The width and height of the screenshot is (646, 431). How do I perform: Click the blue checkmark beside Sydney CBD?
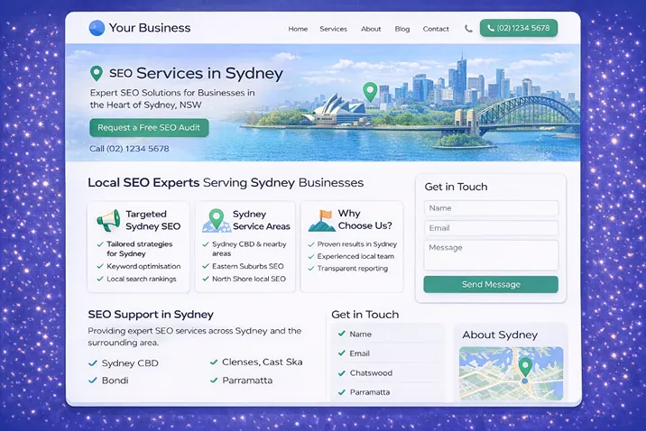click(93, 363)
